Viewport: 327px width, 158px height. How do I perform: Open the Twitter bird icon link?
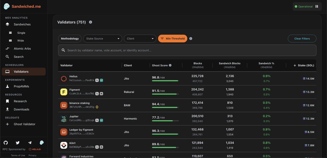pos(18,143)
